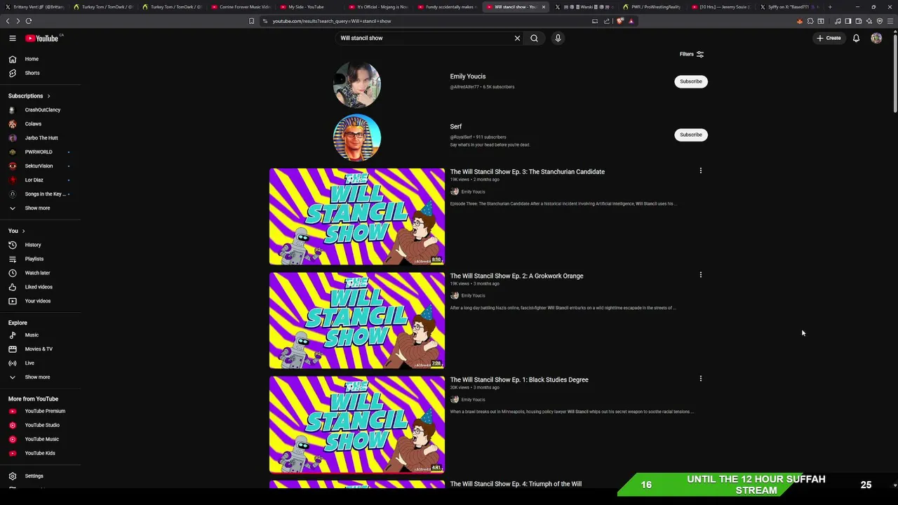Open a new browser tab
898x505 pixels.
click(x=830, y=7)
